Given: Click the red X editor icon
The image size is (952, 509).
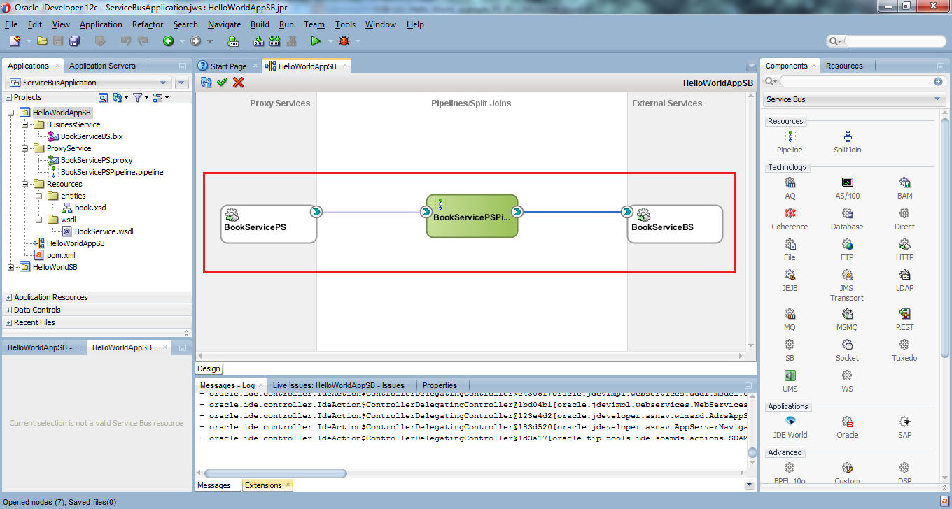Looking at the screenshot, I should 239,83.
